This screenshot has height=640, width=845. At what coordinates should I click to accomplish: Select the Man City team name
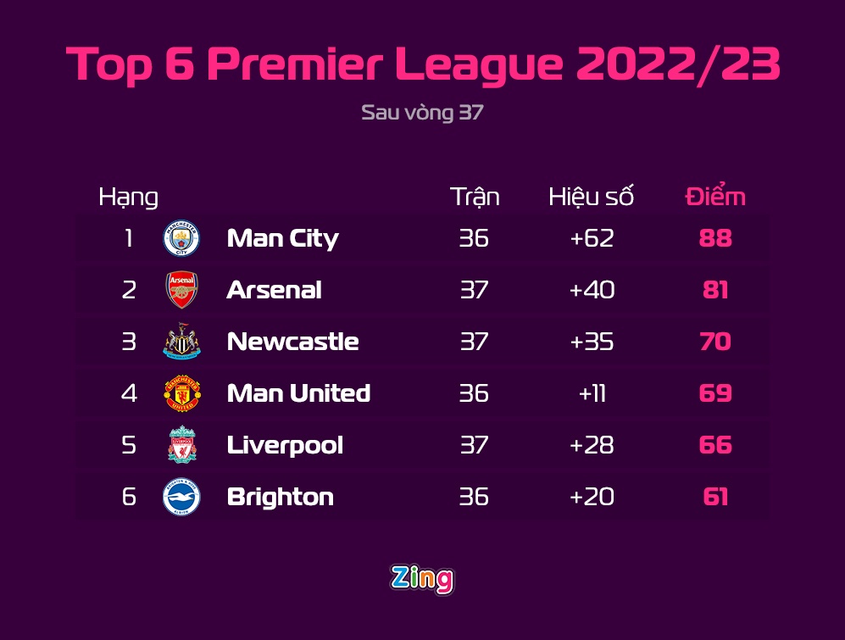click(282, 239)
